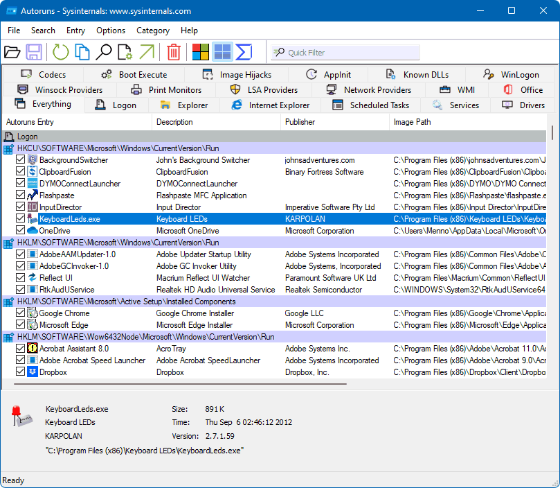560x488 pixels.
Task: Open the Options menu
Action: [111, 31]
